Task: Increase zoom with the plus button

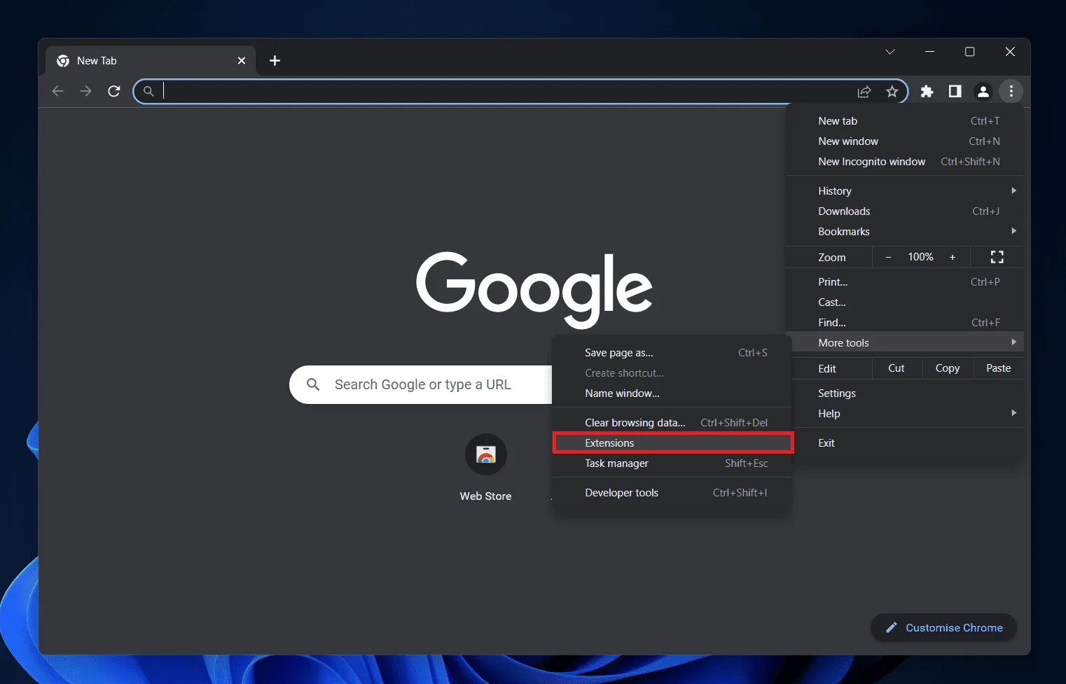Action: tap(952, 257)
